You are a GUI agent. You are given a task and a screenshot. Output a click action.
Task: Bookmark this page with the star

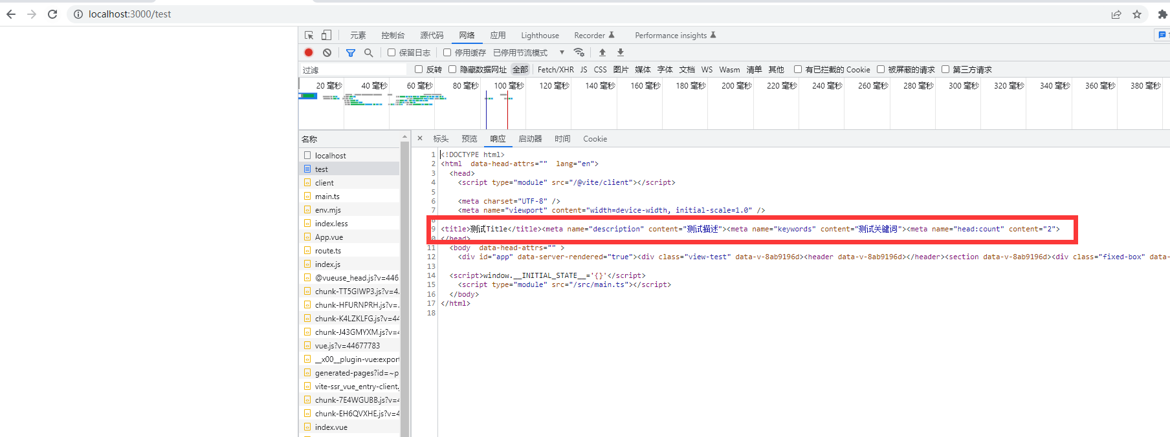(x=1137, y=14)
